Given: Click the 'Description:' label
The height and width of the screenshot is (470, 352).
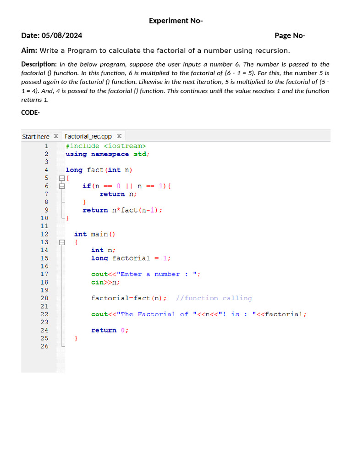Looking at the screenshot, I should pyautogui.click(x=39, y=64).
